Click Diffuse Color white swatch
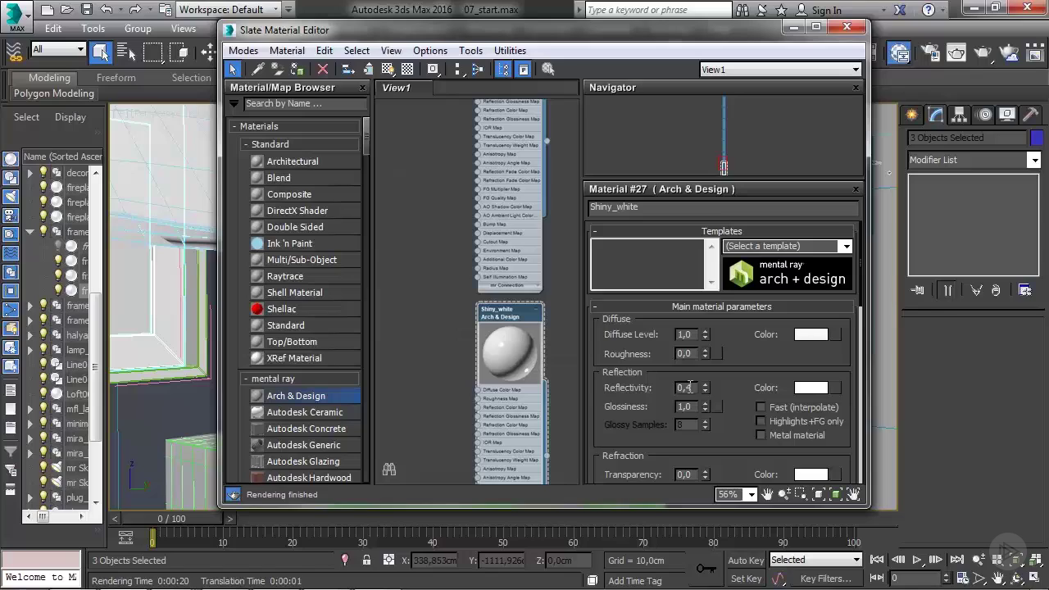The image size is (1049, 590). (x=811, y=334)
